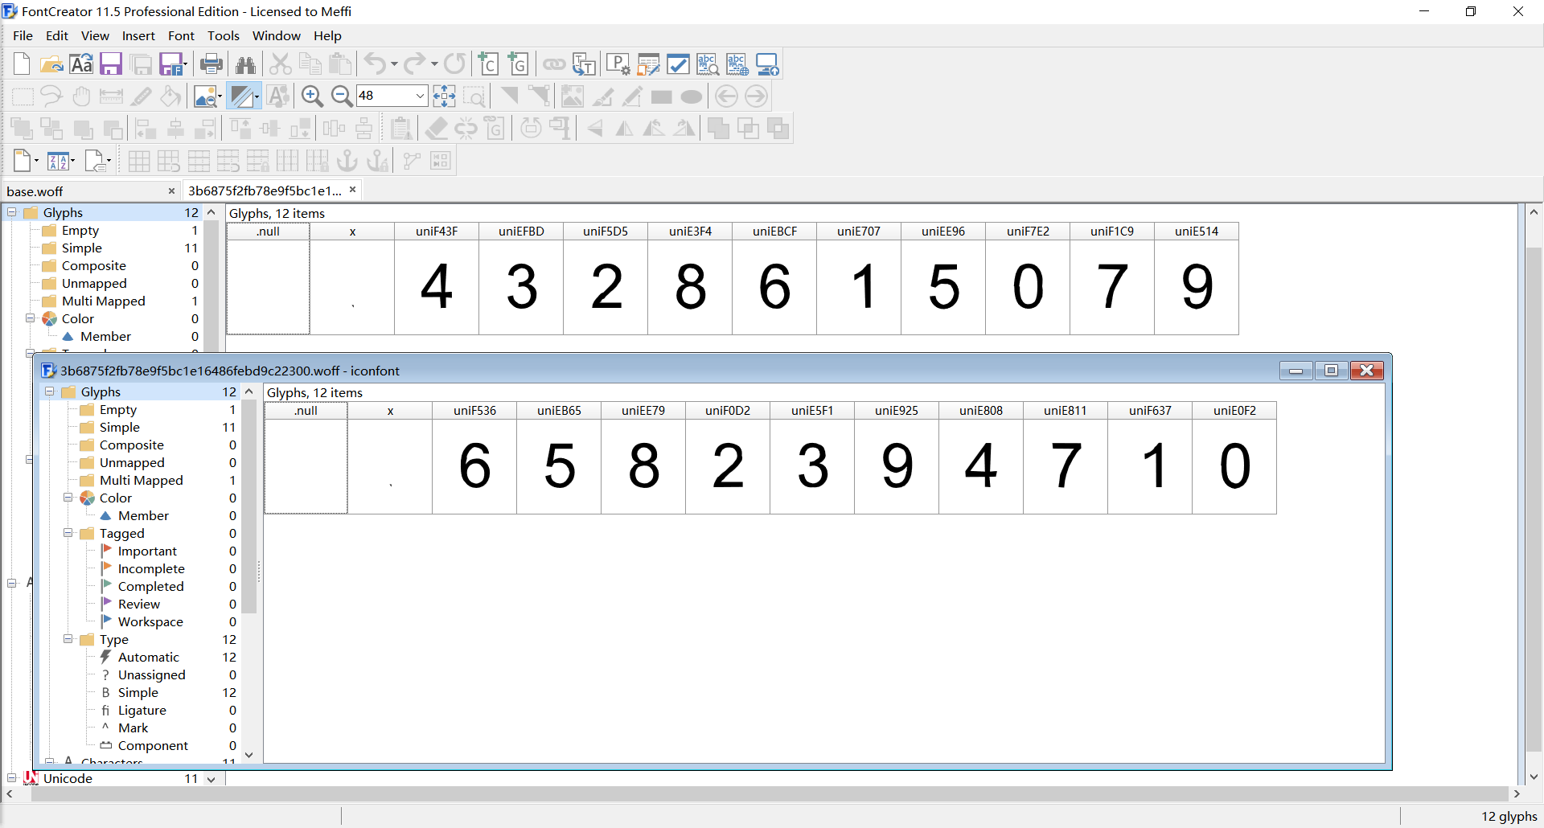Open Find with the binoculars icon
The image size is (1544, 828).
click(246, 64)
